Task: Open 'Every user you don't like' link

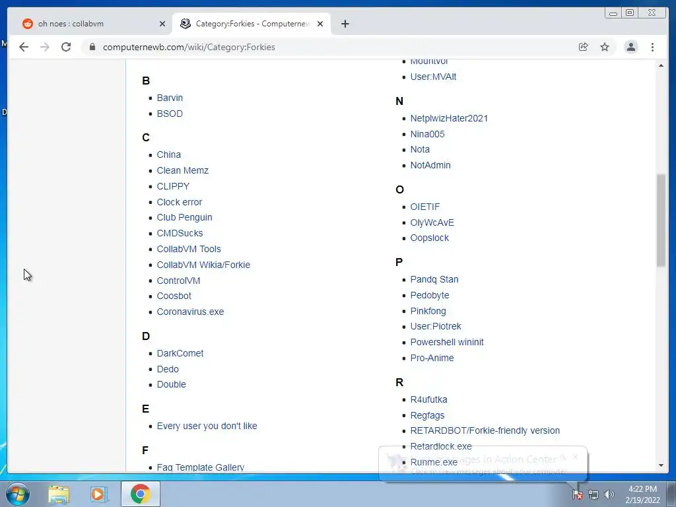Action: tap(207, 426)
